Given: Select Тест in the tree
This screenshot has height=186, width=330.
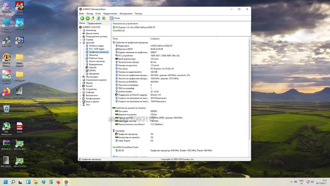Looking at the screenshot, I should click(88, 105).
